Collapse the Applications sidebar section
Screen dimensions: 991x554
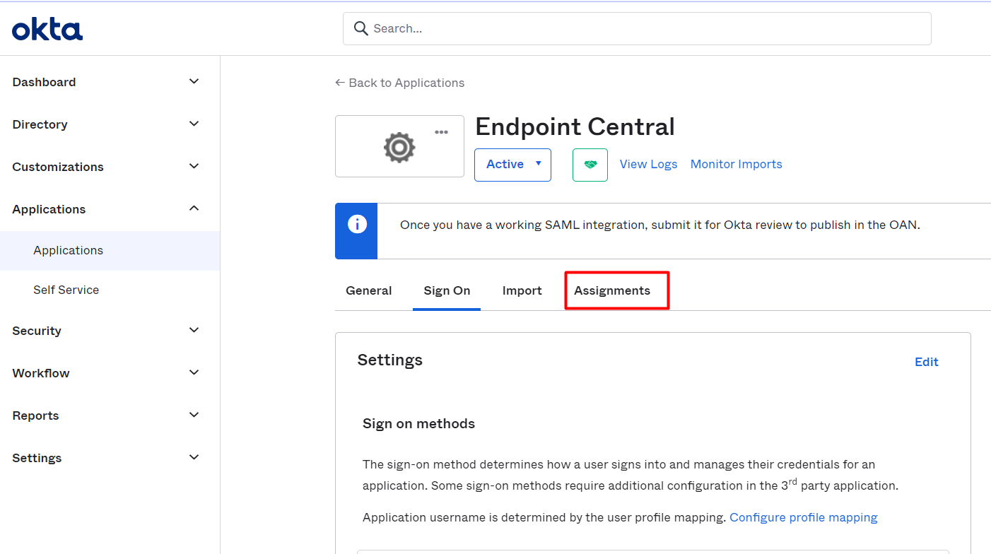coord(194,209)
